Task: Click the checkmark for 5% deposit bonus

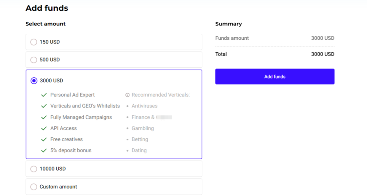Action: click(44, 150)
